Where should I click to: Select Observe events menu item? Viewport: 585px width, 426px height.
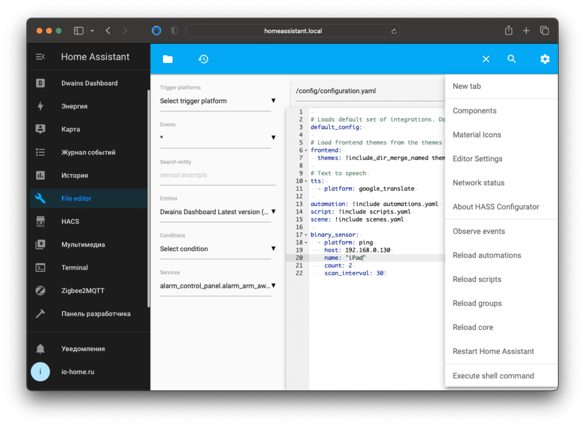502,231
